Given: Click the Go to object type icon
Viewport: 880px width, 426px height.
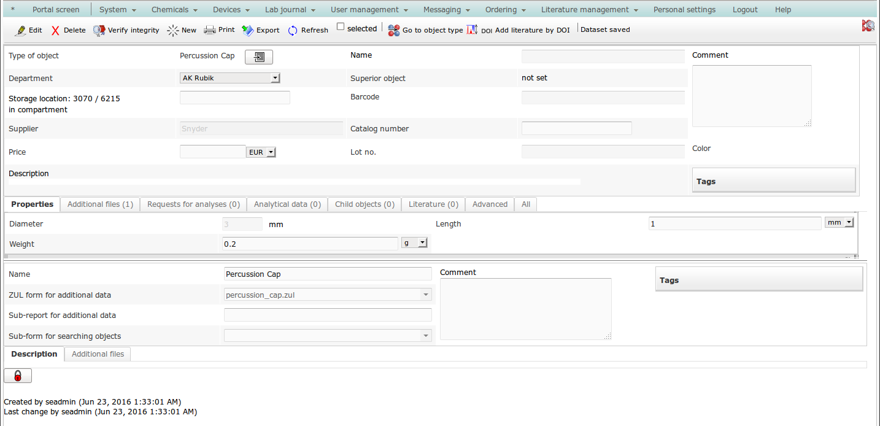Looking at the screenshot, I should [394, 30].
